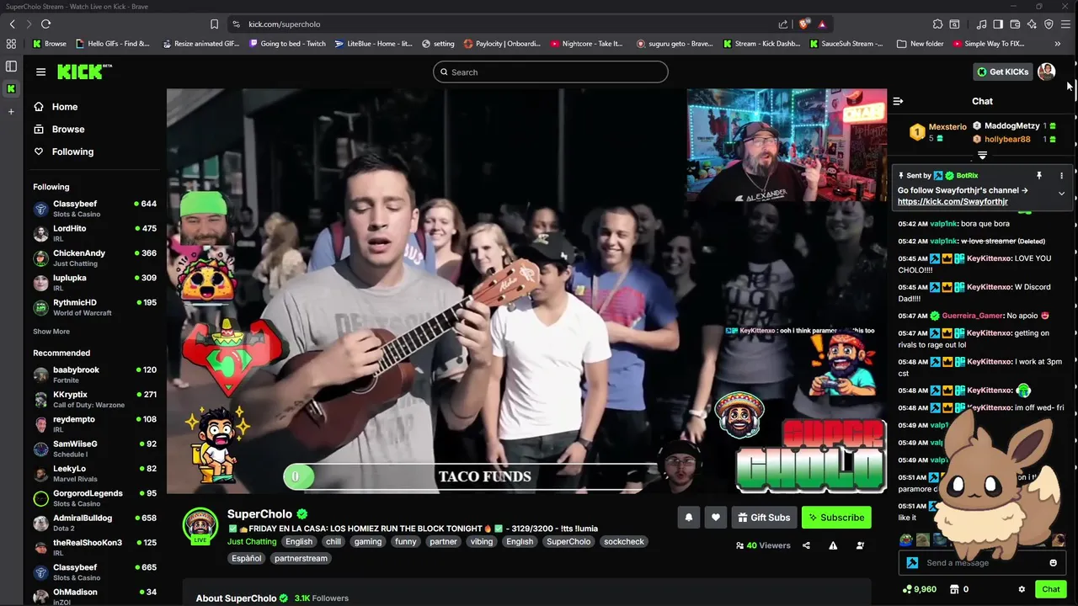Click the Search field

pos(551,72)
